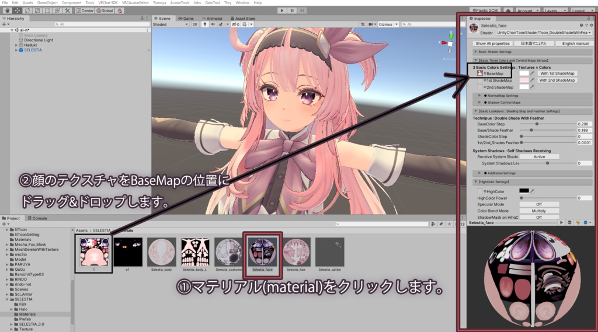This screenshot has height=332, width=598.
Task: Click Show All properties button
Action: (x=492, y=43)
